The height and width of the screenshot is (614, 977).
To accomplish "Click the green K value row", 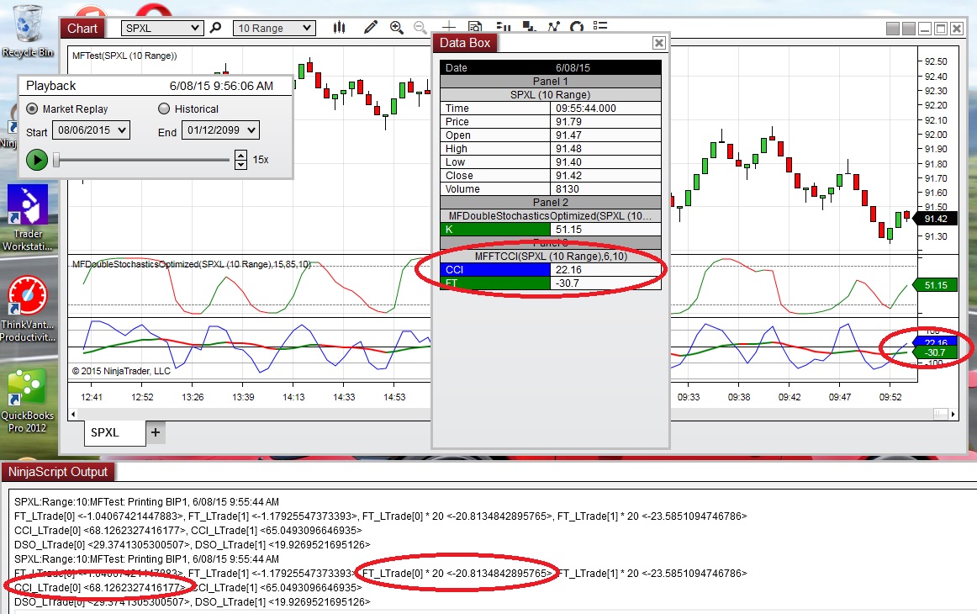I will pyautogui.click(x=551, y=230).
